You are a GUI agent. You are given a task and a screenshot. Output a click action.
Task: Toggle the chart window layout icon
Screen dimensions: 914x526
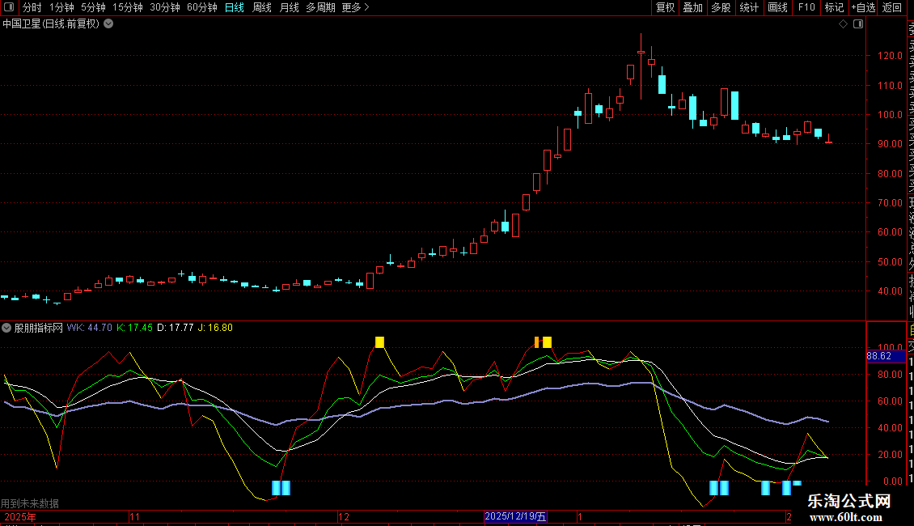pyautogui.click(x=858, y=24)
